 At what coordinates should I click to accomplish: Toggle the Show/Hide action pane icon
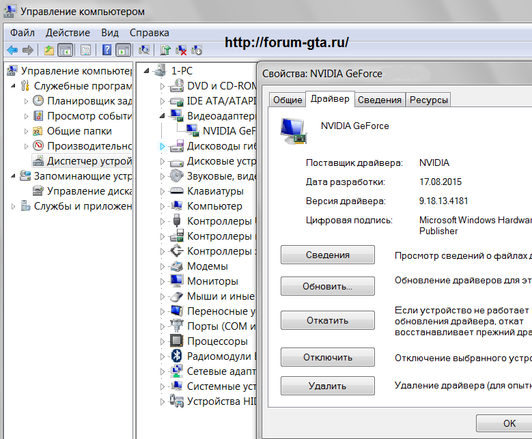[x=123, y=50]
